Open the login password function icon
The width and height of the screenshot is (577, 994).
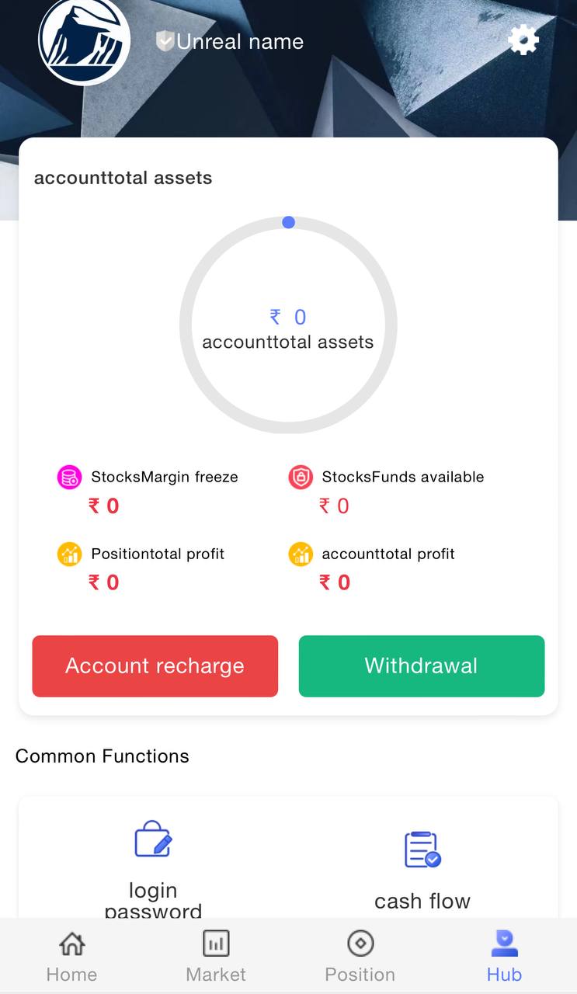click(153, 840)
